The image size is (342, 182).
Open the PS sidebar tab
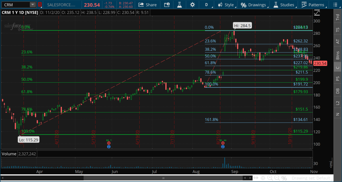338,79
